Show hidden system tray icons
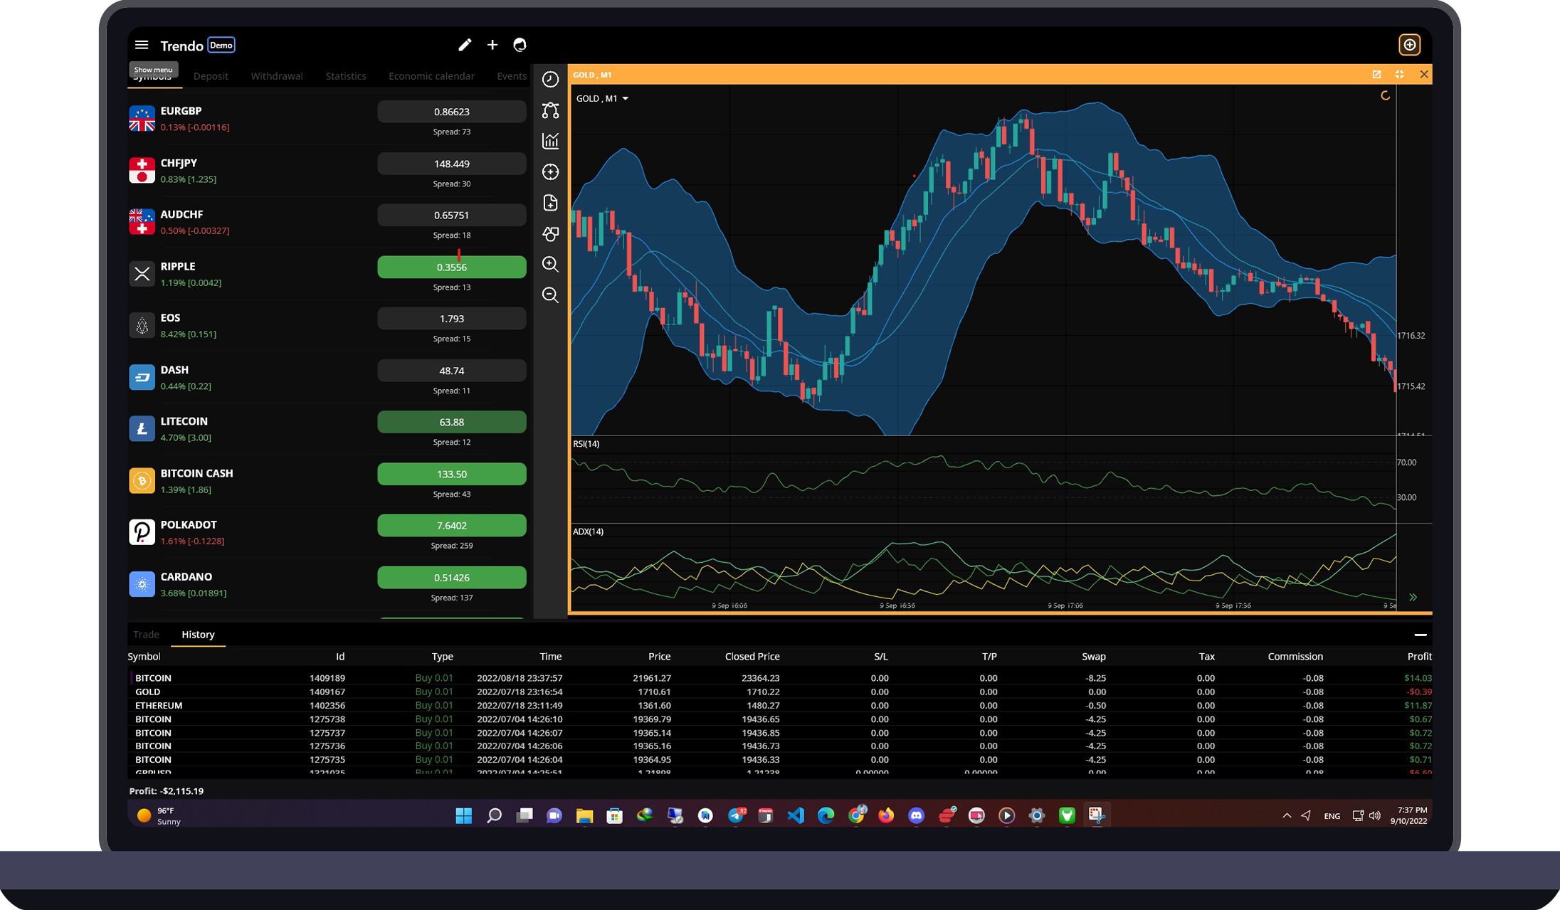 coord(1286,815)
